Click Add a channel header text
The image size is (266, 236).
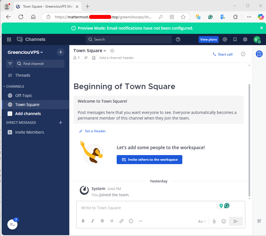pyautogui.click(x=117, y=58)
